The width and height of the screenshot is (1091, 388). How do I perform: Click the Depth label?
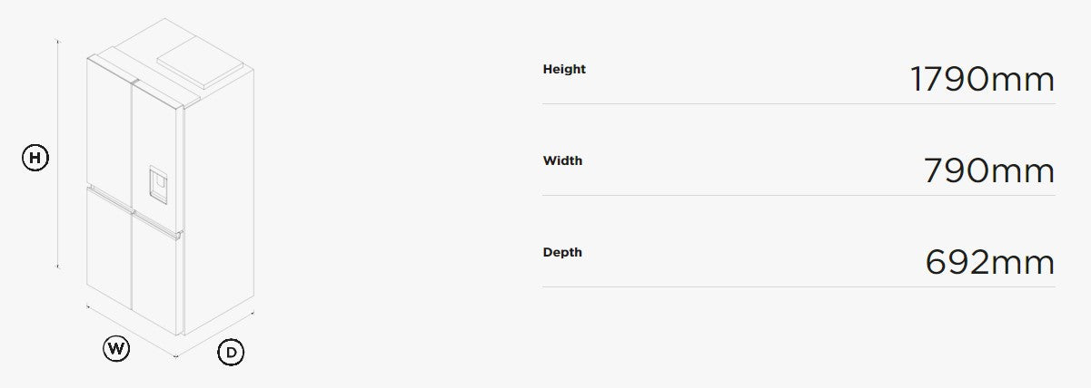[x=562, y=252]
